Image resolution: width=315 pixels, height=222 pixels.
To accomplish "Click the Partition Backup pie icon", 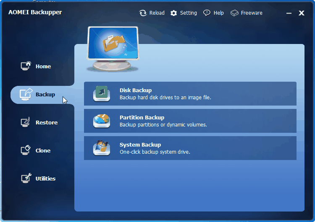I will pos(102,121).
